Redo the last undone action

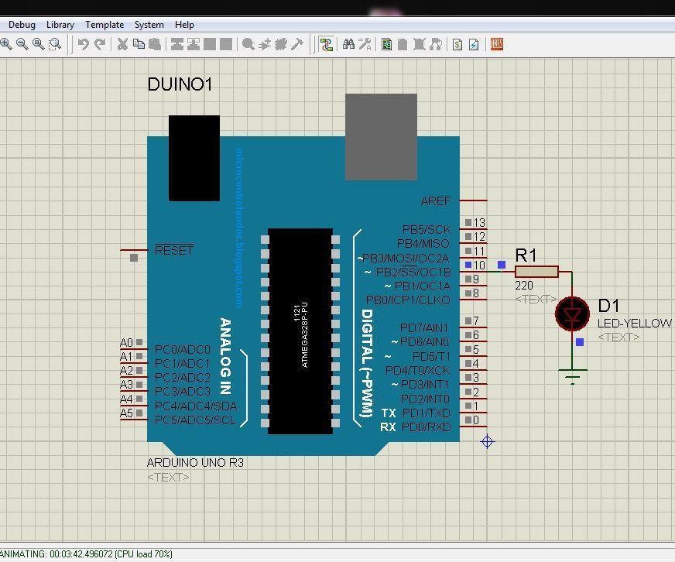[98, 44]
